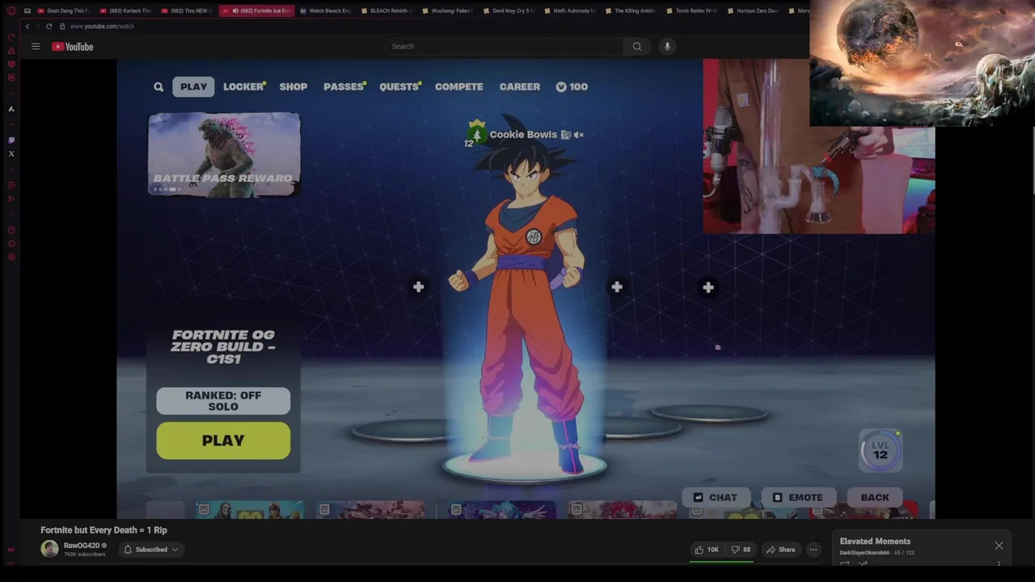
Task: Click the padlock site info icon
Action: point(62,26)
